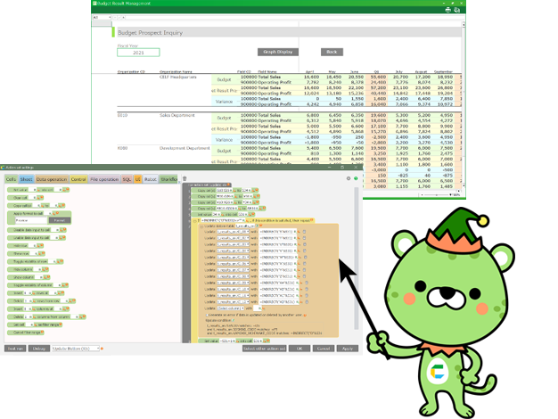This screenshot has height=419, width=558.
Task: Add the Show column action block
Action: click(29, 277)
